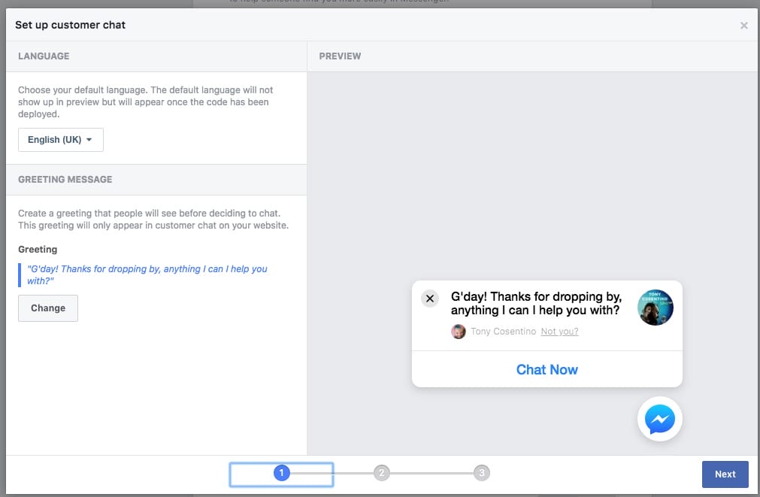Open the English (UK) language dropdown
Screen dimensions: 760x497
(60, 139)
